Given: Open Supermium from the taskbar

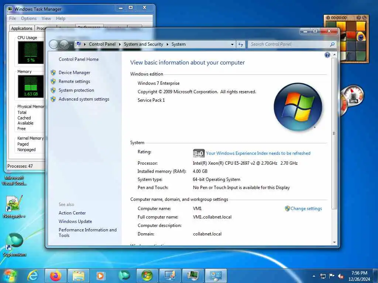Looking at the screenshot, I should (x=124, y=276).
